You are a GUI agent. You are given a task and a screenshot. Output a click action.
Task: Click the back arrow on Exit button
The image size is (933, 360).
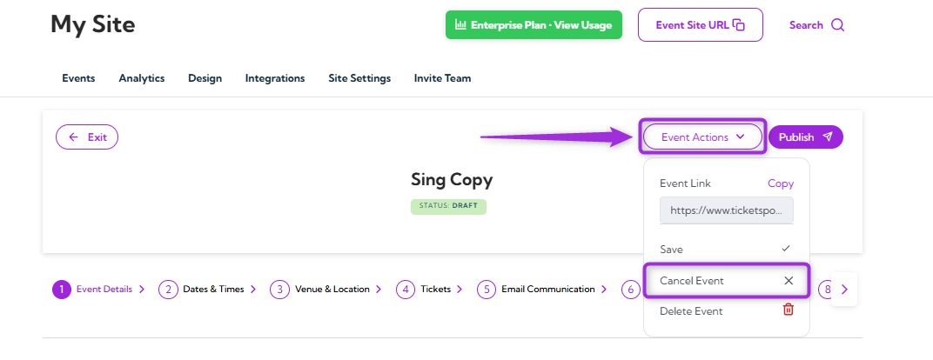coord(74,137)
